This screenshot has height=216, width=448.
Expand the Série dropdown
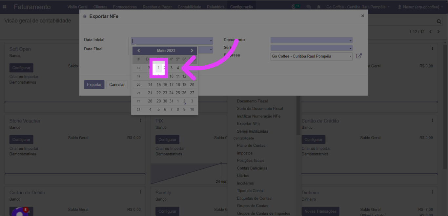click(311, 48)
